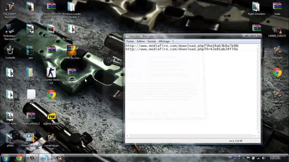Click the horizontal scrollbar right arrow in Bloc-notes

(255, 136)
